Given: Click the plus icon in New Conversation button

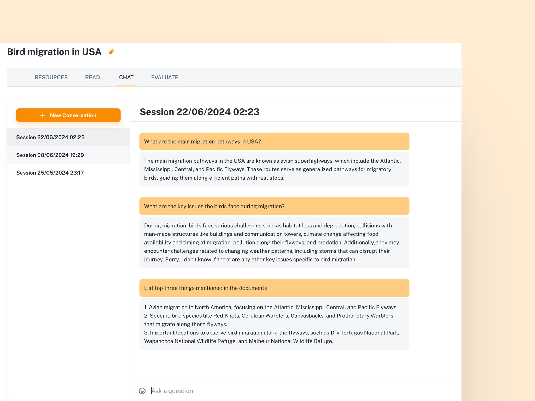Looking at the screenshot, I should [43, 115].
